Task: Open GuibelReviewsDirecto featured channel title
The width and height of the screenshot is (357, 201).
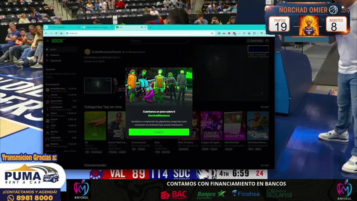Action: point(106,52)
